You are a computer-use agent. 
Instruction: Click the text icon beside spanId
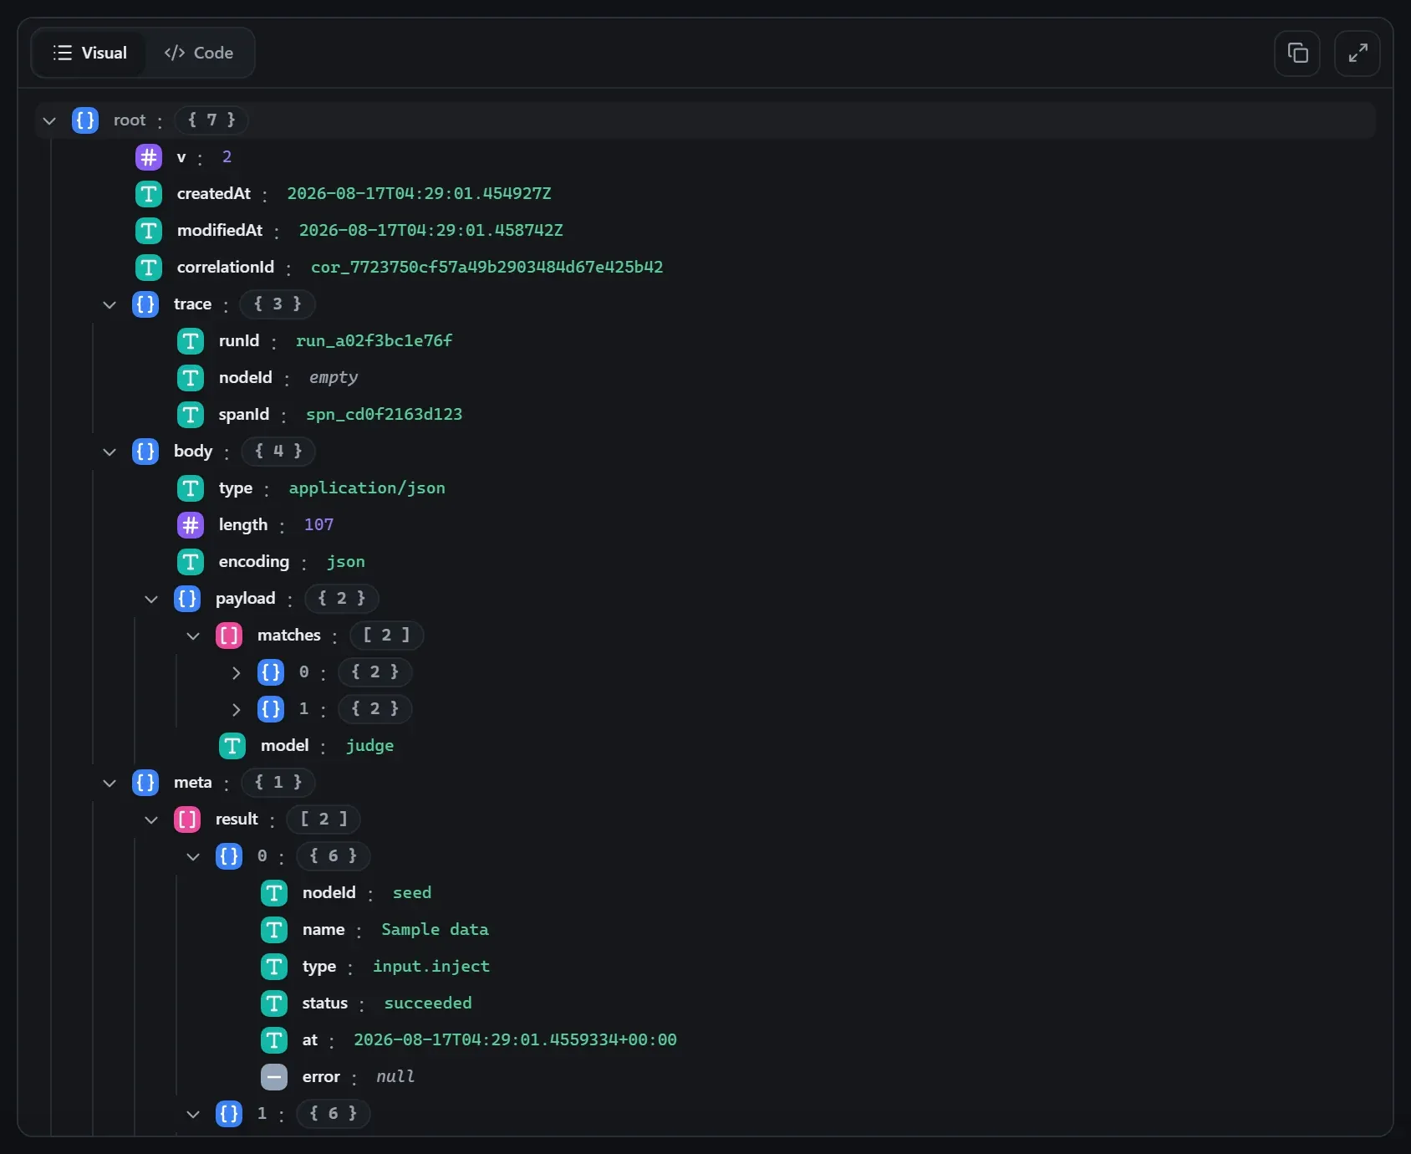tap(191, 415)
